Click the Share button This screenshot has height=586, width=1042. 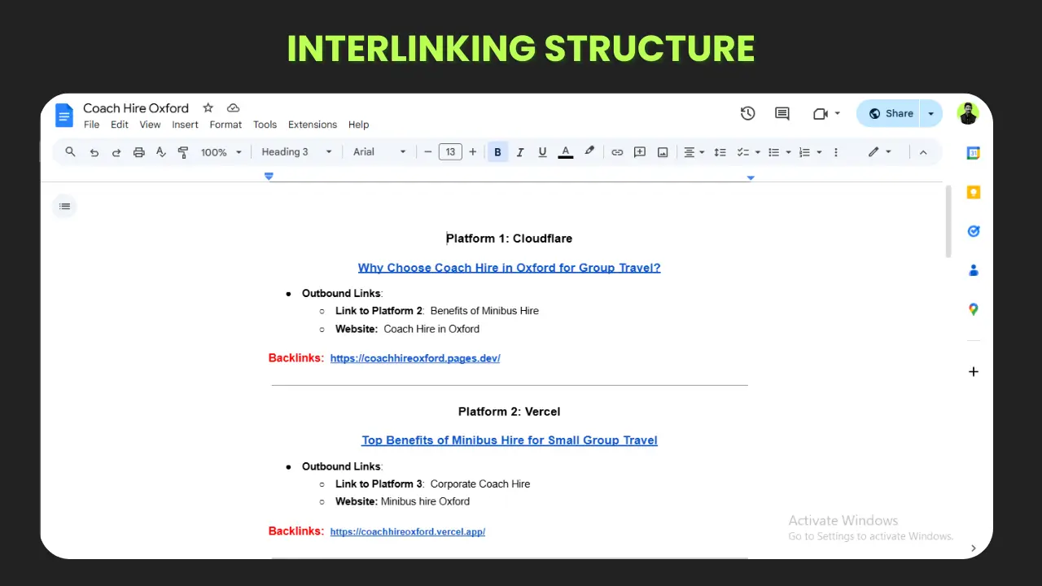[x=891, y=113]
